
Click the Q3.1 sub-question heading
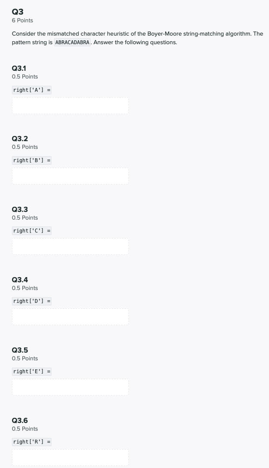tap(19, 68)
